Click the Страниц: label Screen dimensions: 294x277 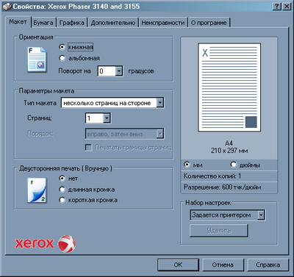[40, 118]
